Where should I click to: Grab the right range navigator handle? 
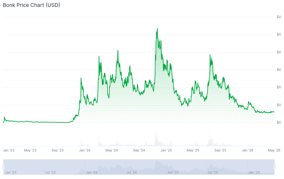(x=275, y=167)
